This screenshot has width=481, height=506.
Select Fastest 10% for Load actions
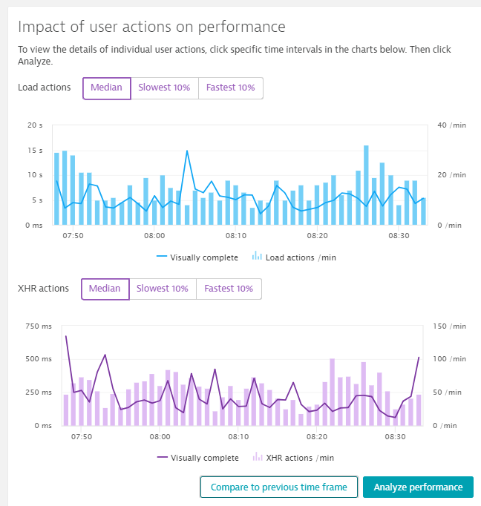(x=230, y=88)
